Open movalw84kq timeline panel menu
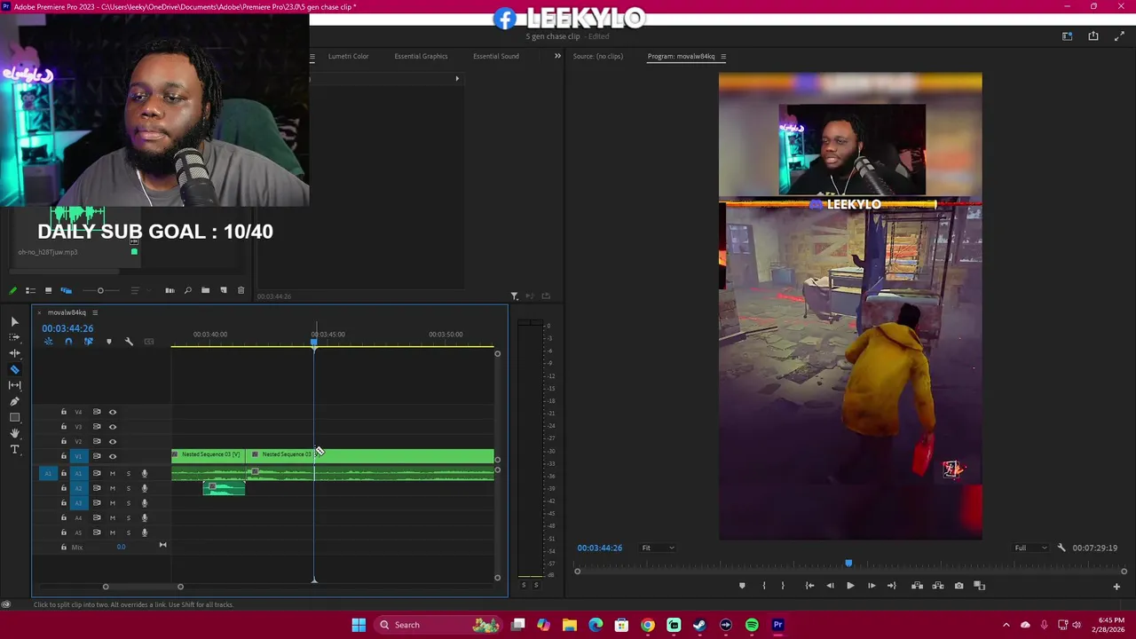The width and height of the screenshot is (1136, 639). 95,312
